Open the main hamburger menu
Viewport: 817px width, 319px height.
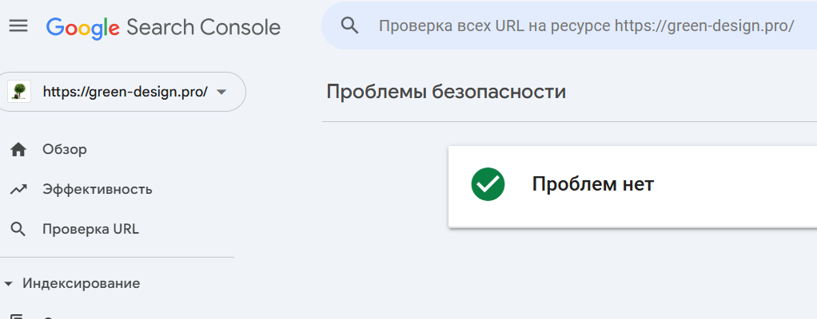pyautogui.click(x=18, y=26)
